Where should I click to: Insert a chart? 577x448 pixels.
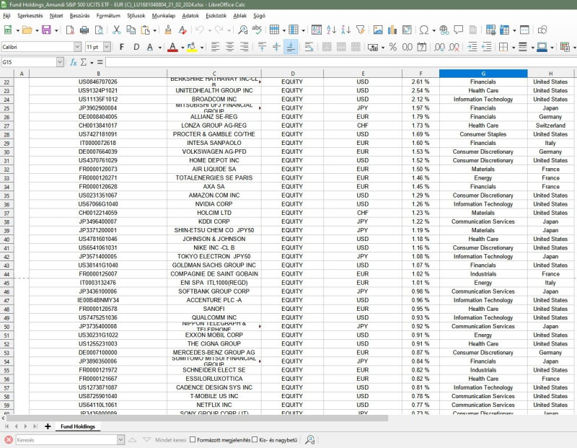[x=392, y=30]
